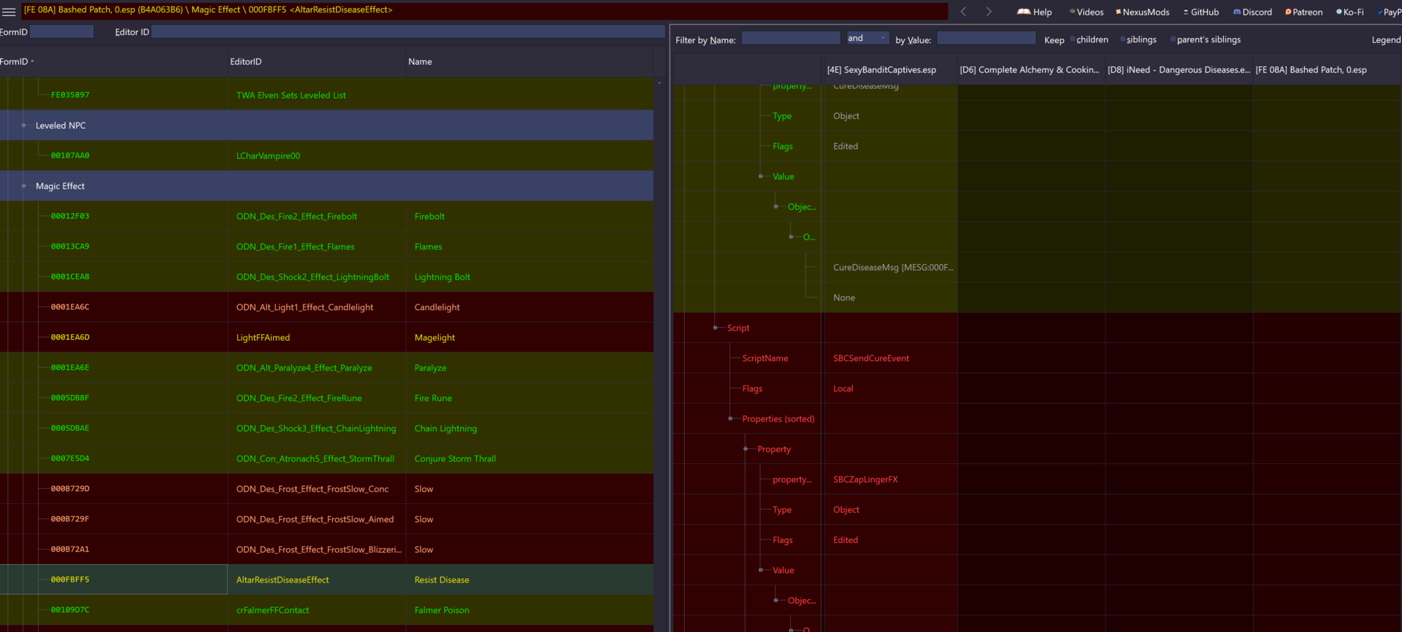The image size is (1402, 632).
Task: Select record 000B729F FrostSlow_Aimed
Action: click(326, 520)
